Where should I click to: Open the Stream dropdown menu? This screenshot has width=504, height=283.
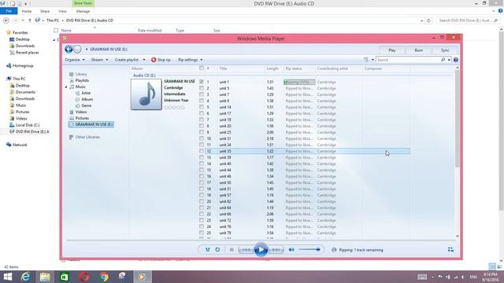pos(99,60)
